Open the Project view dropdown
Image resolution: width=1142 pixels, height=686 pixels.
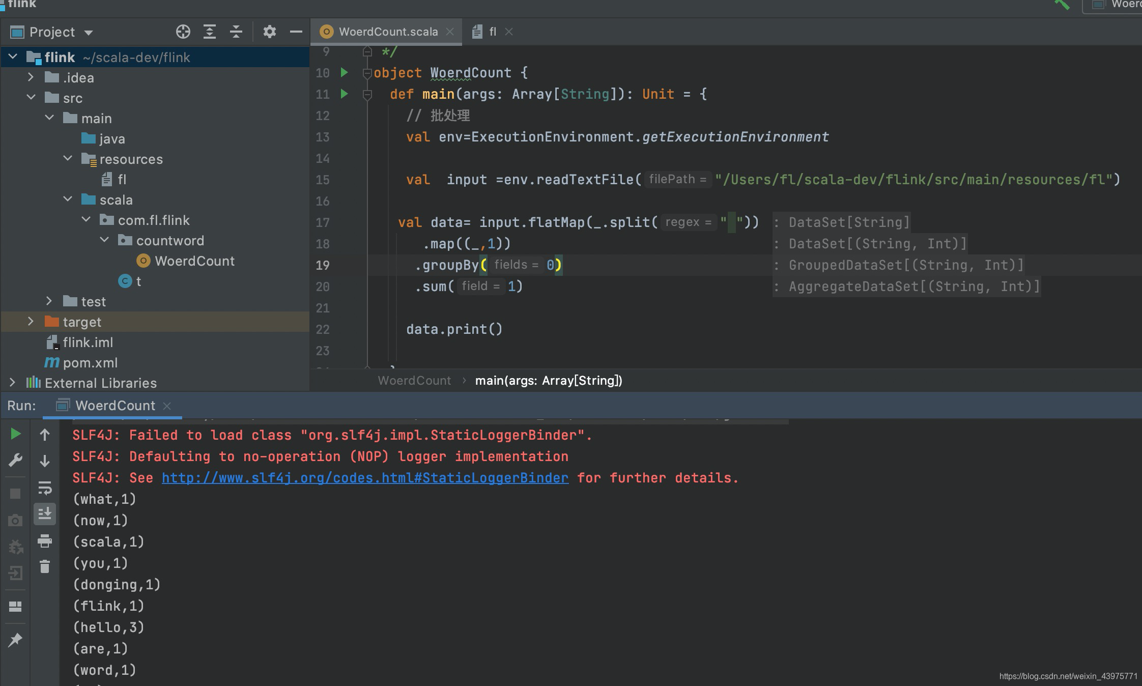point(89,33)
